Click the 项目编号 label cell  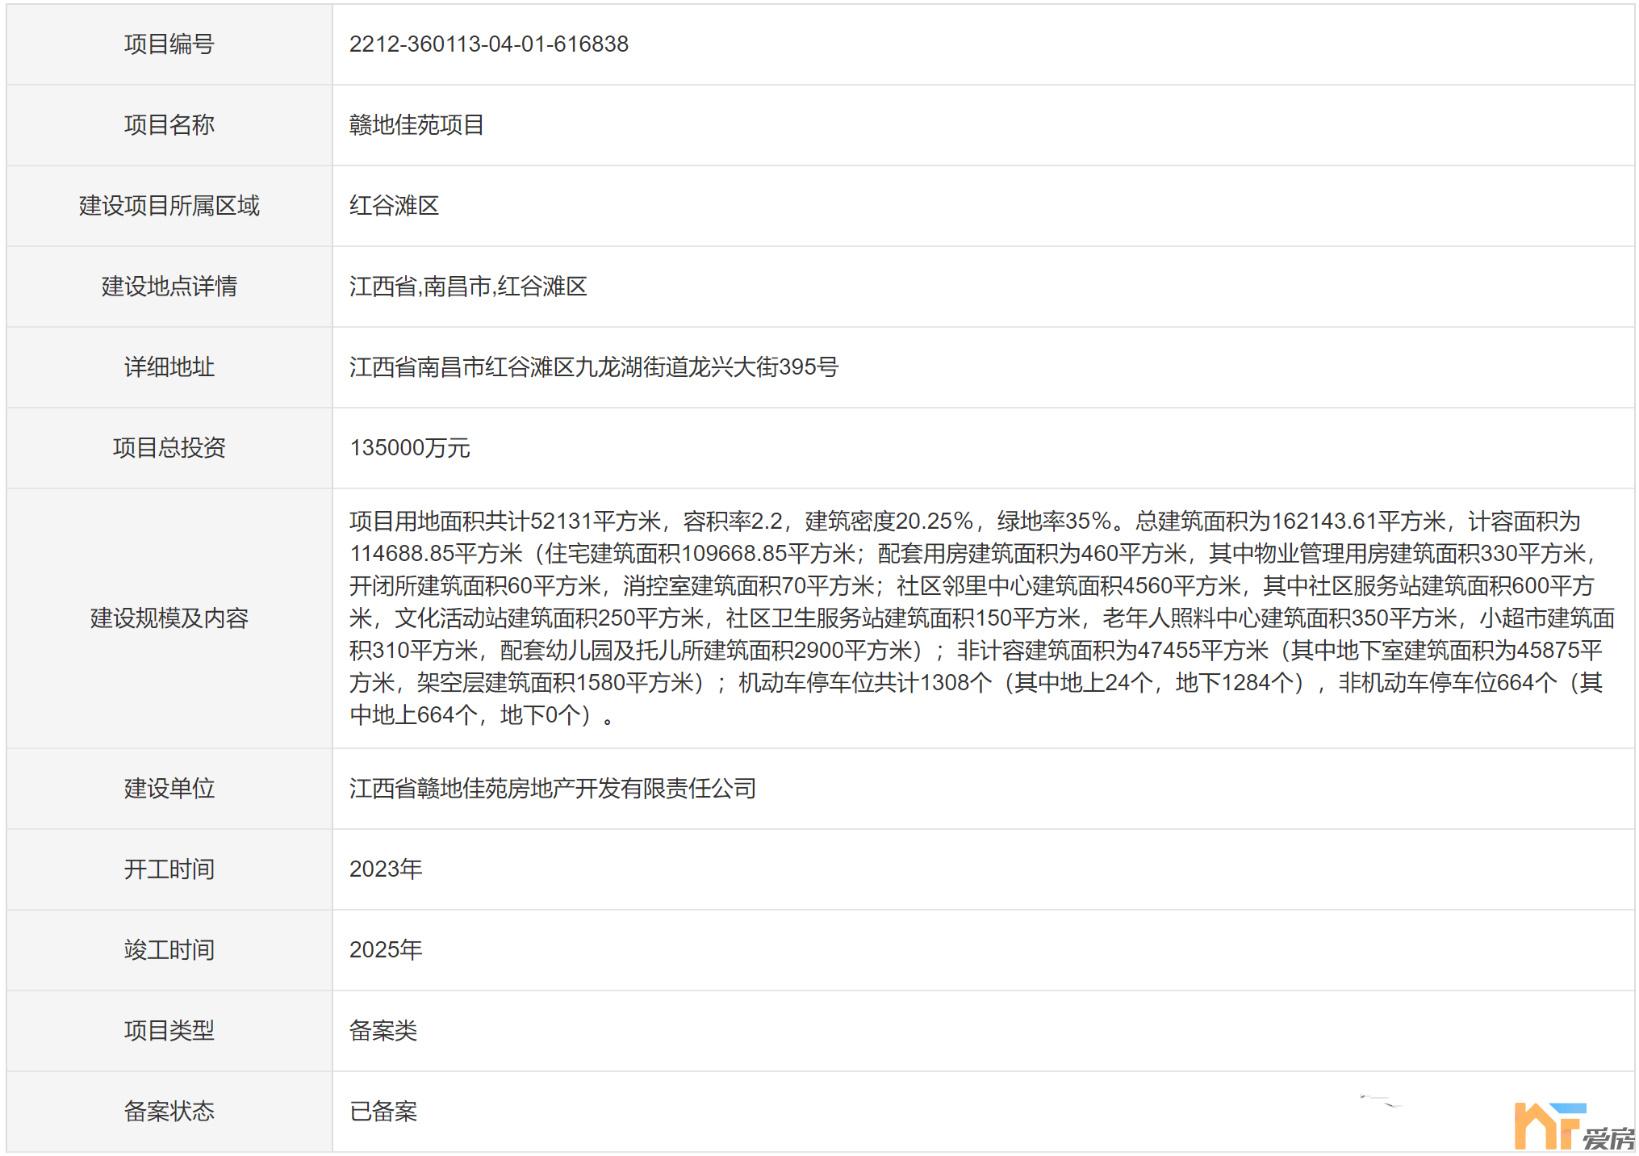pyautogui.click(x=169, y=44)
